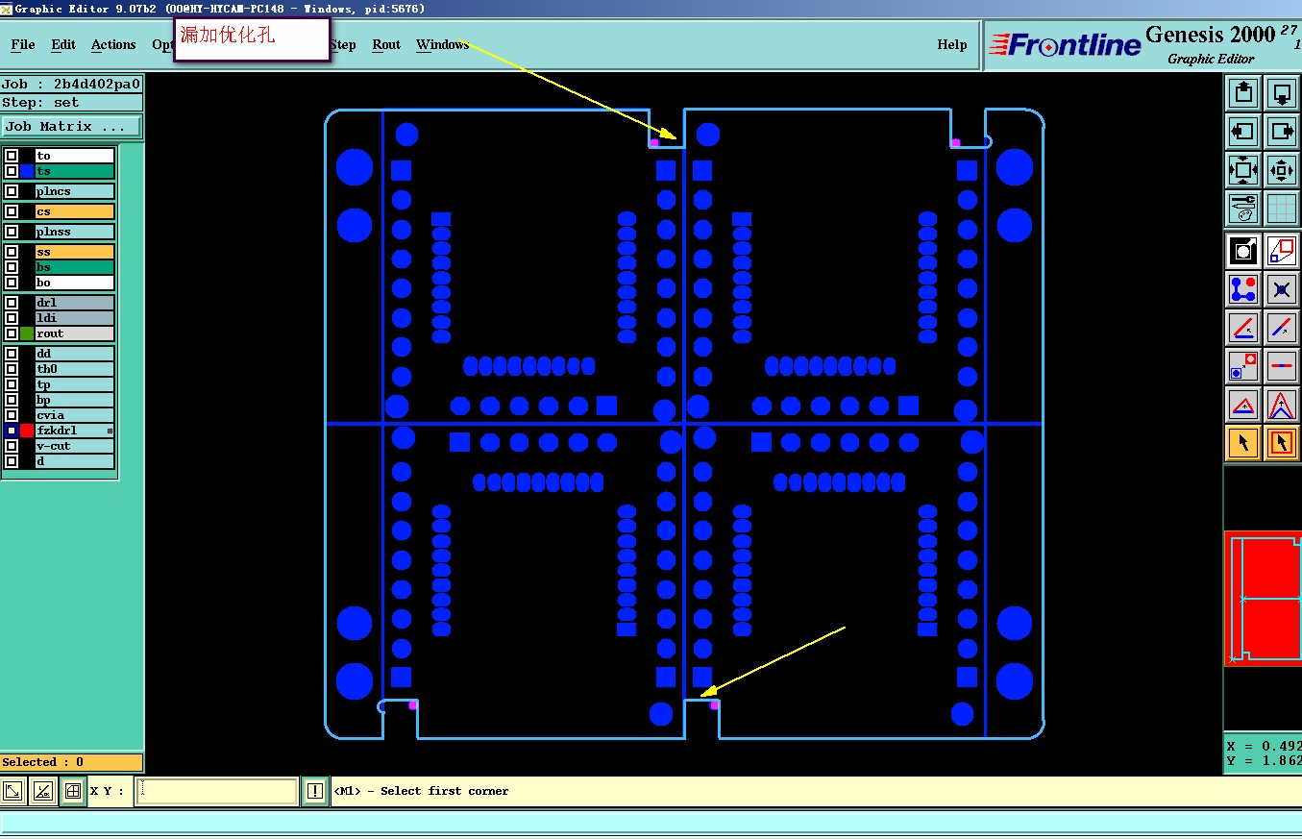Toggle the checkbox for layer cvia

click(x=12, y=415)
